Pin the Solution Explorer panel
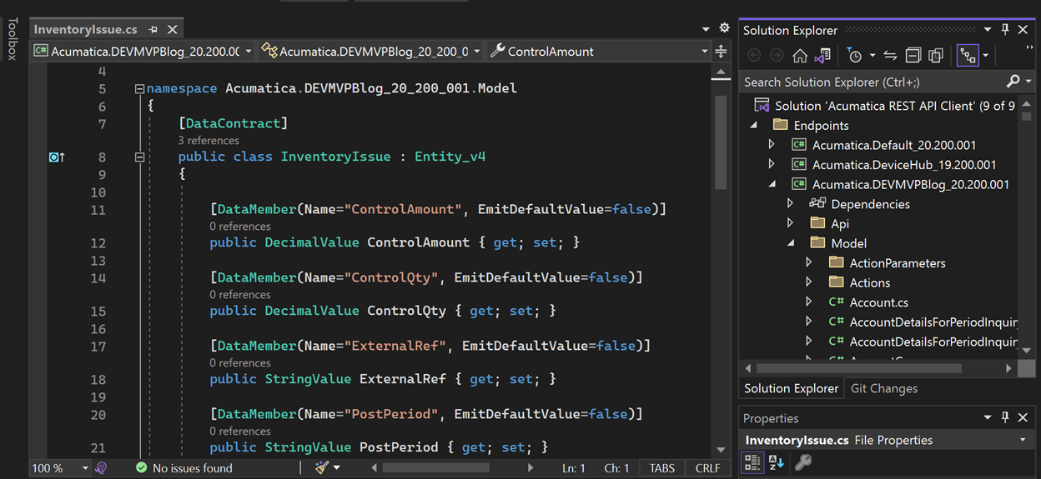This screenshot has height=479, width=1041. tap(1005, 30)
